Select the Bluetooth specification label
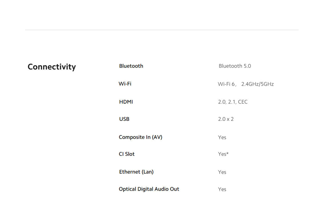The height and width of the screenshot is (200, 326). point(131,66)
